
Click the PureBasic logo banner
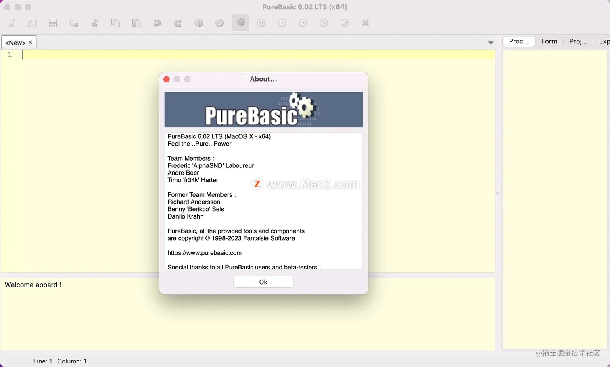(263, 109)
